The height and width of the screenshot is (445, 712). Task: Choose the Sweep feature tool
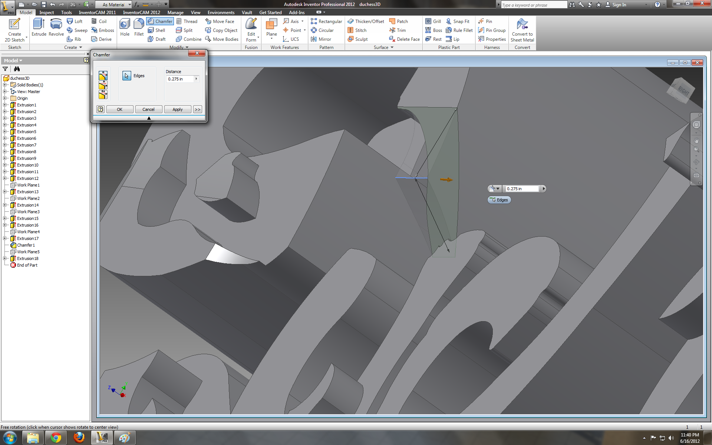click(77, 30)
